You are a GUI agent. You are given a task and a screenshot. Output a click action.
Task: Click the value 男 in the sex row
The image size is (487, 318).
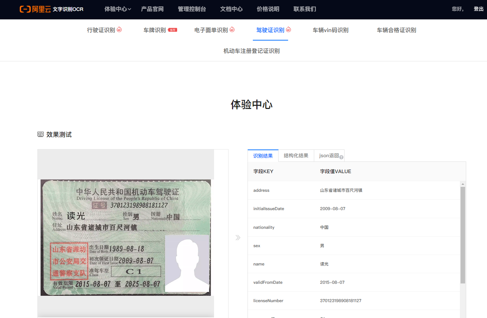pos(322,246)
